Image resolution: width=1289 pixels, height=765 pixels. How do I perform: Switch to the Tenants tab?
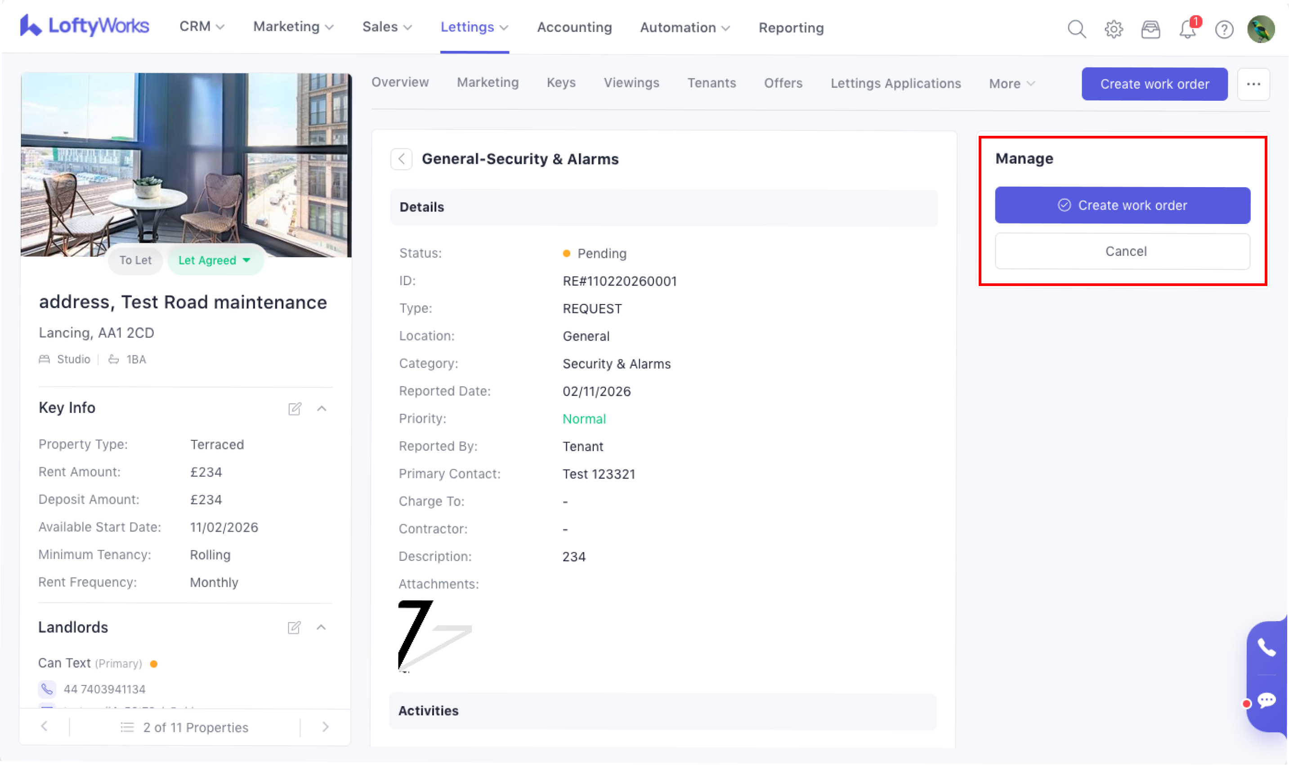coord(711,83)
